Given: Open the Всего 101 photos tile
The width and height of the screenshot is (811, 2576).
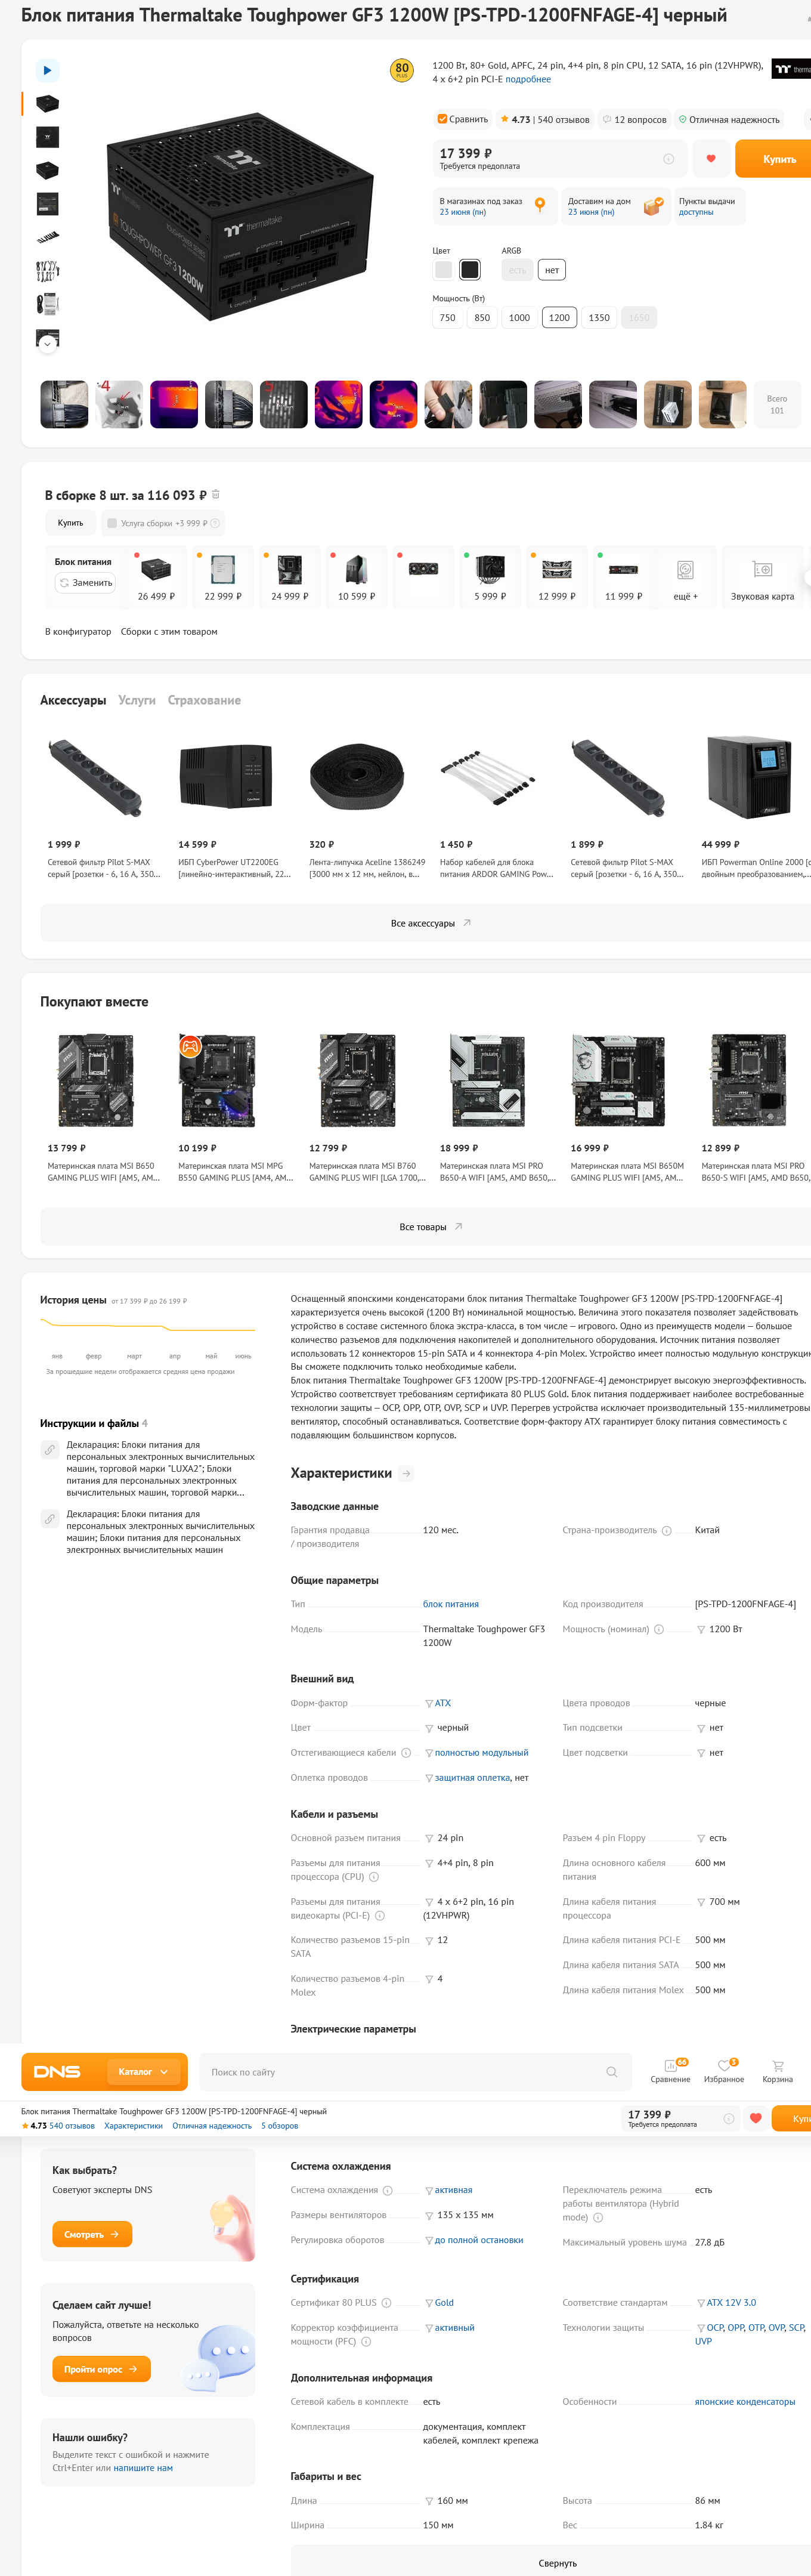Looking at the screenshot, I should [776, 404].
